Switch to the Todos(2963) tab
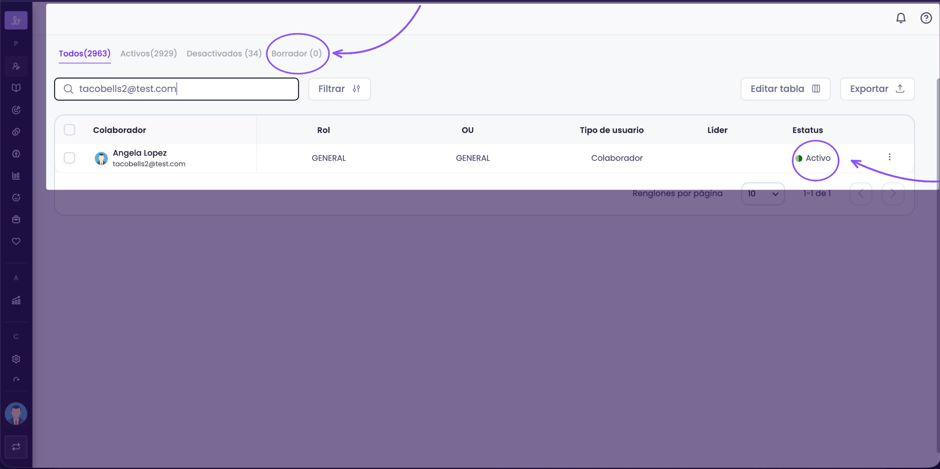The image size is (940, 469). coord(84,53)
